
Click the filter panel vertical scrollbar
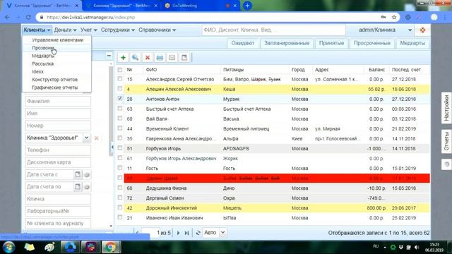(x=111, y=111)
